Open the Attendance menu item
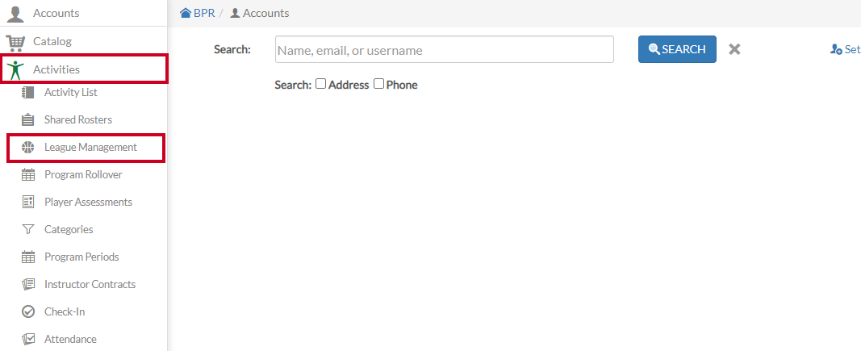861x351 pixels. coord(70,340)
